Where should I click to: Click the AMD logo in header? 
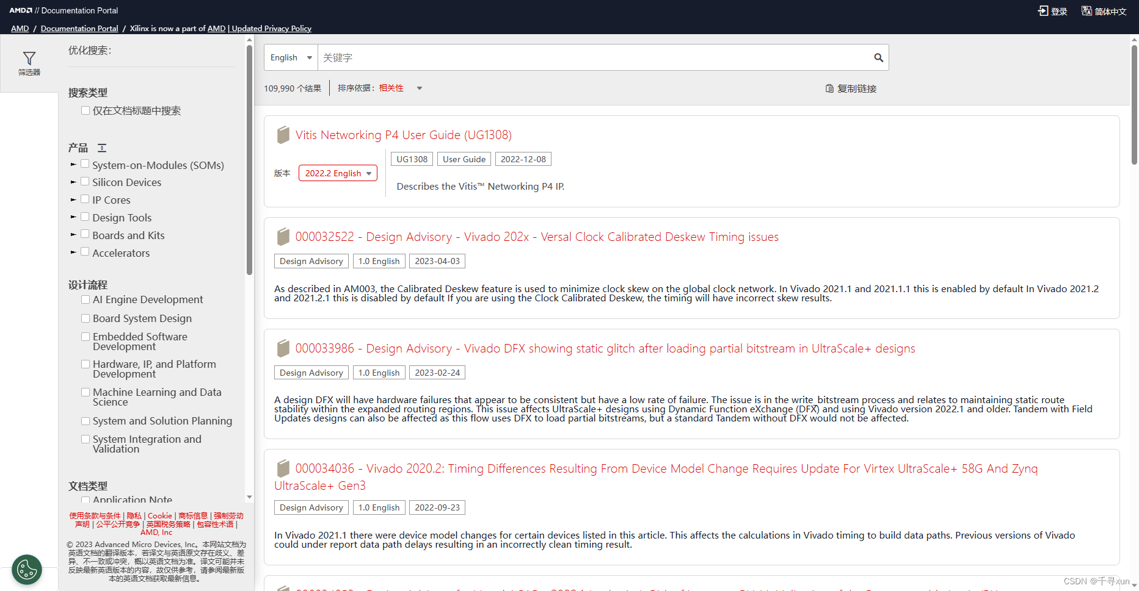[x=21, y=10]
